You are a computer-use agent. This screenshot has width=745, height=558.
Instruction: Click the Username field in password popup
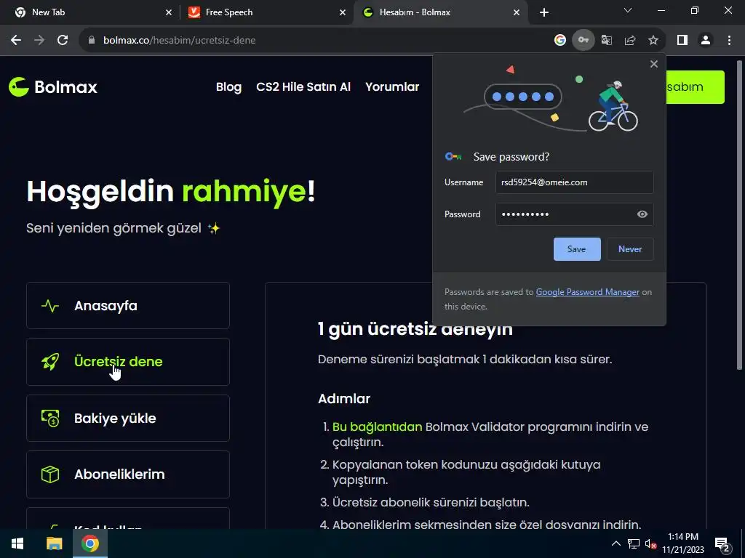575,182
